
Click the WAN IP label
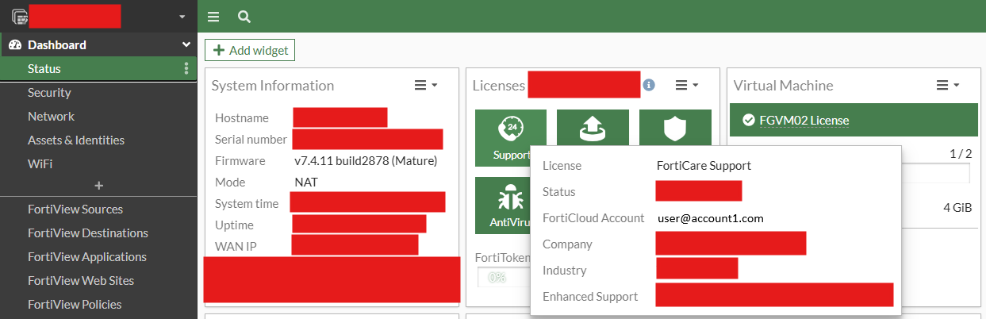point(236,247)
